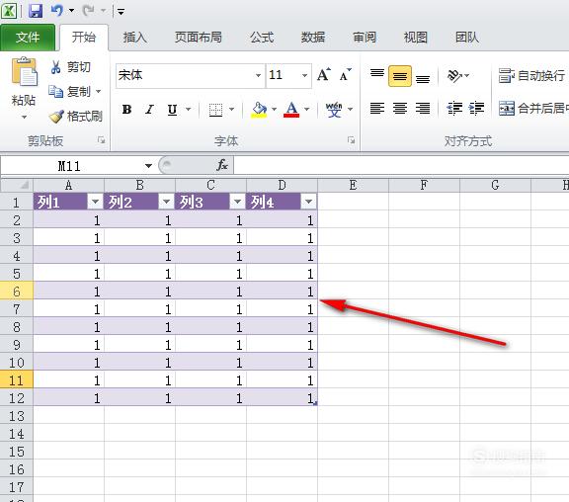Viewport: 569px width, 502px height.
Task: Click the Save icon in quick access toolbar
Action: (x=36, y=11)
